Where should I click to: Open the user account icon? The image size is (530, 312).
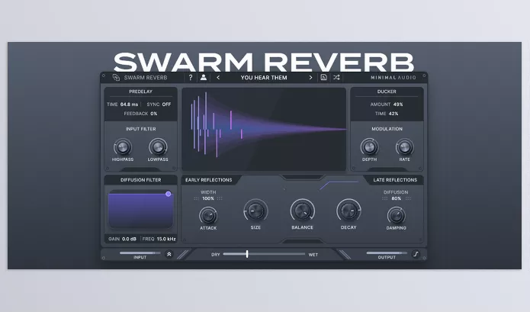pyautogui.click(x=204, y=77)
